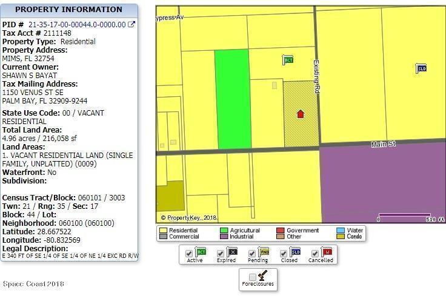
Task: Enable the Foreclosures checkbox
Action: pyautogui.click(x=252, y=277)
